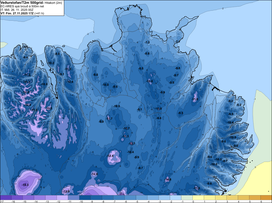Pick the -12.9 temperature label
272x203 pixels.
(x=66, y=191)
